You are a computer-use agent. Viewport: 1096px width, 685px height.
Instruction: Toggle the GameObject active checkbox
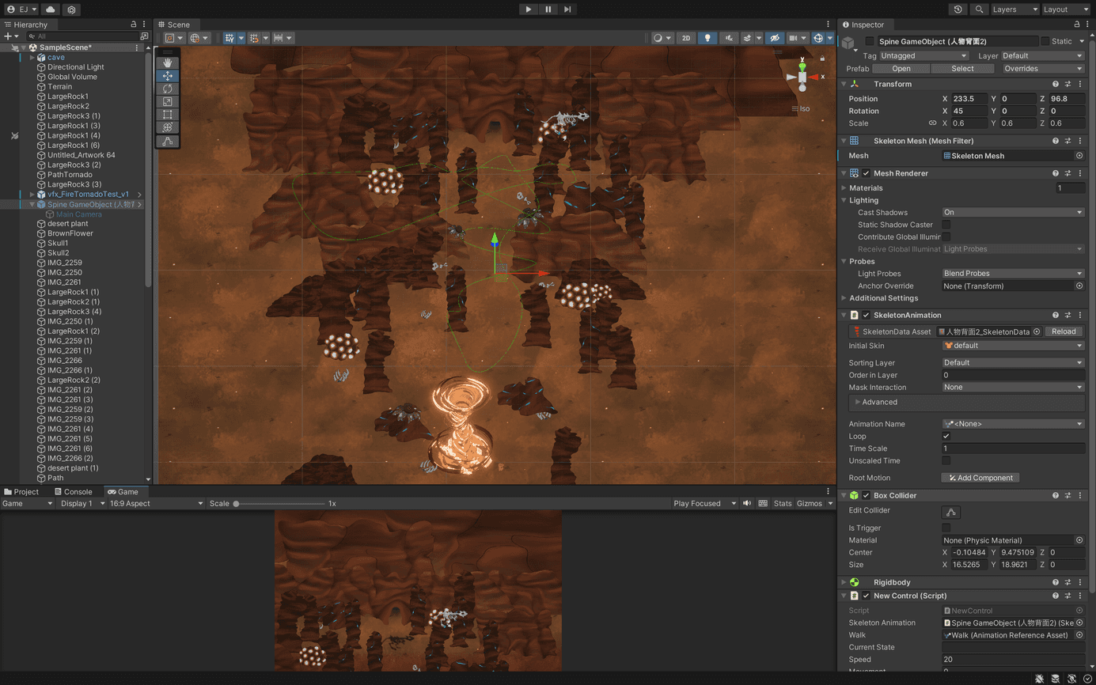click(x=870, y=41)
